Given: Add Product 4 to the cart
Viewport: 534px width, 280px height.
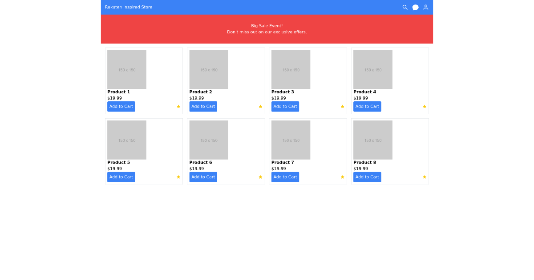Looking at the screenshot, I should pyautogui.click(x=367, y=107).
